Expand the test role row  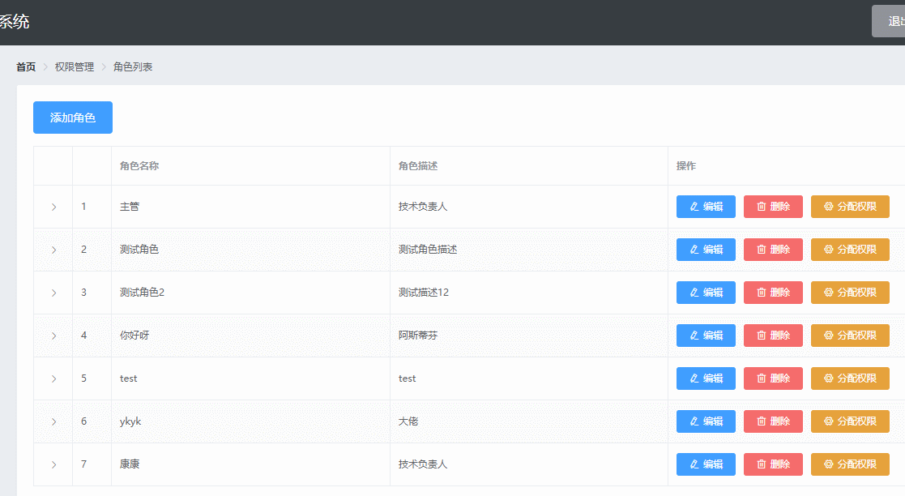click(53, 378)
